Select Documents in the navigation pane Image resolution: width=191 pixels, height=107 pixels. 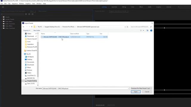[x=30, y=62]
